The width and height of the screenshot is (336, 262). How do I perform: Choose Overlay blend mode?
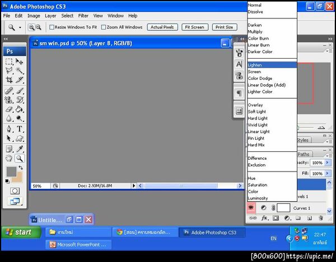click(x=272, y=105)
